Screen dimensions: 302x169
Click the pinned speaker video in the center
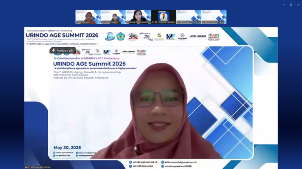tap(151, 102)
